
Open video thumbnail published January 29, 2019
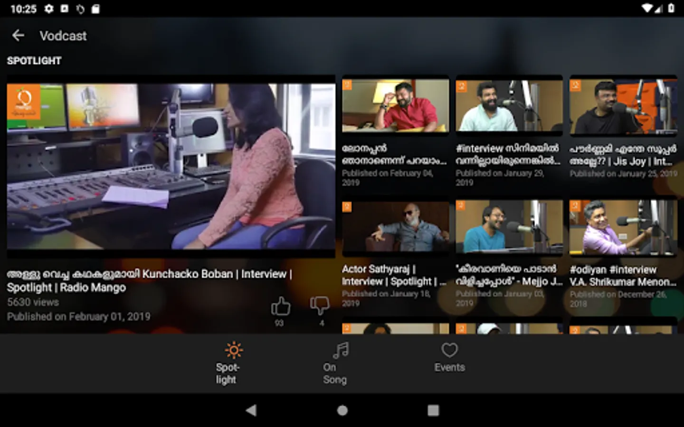(x=509, y=105)
